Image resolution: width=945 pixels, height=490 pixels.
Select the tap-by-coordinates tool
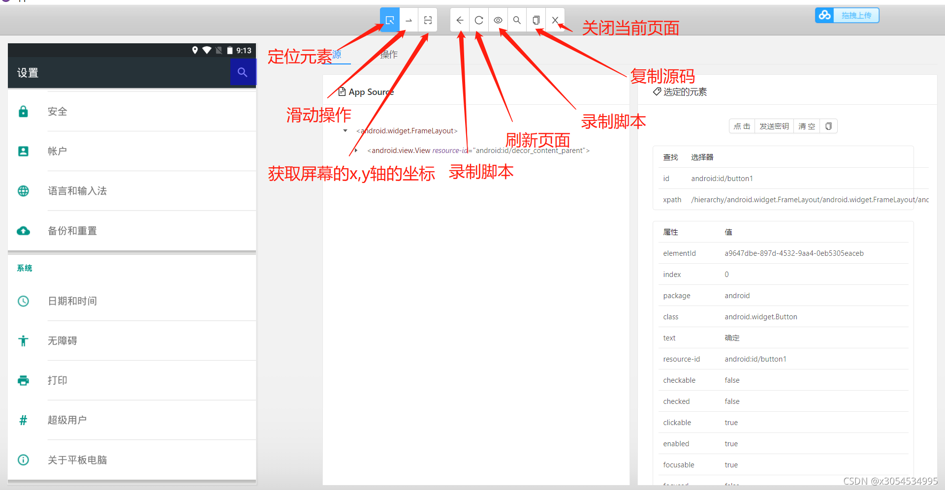point(428,20)
